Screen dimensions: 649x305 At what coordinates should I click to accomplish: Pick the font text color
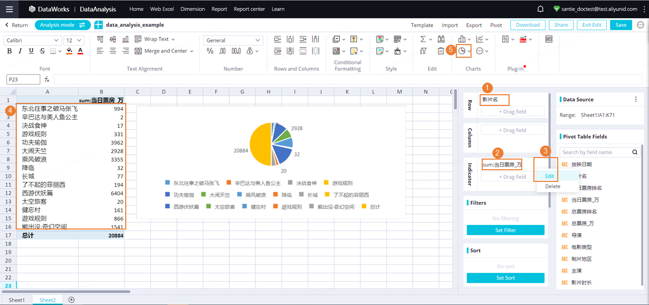tap(80, 51)
